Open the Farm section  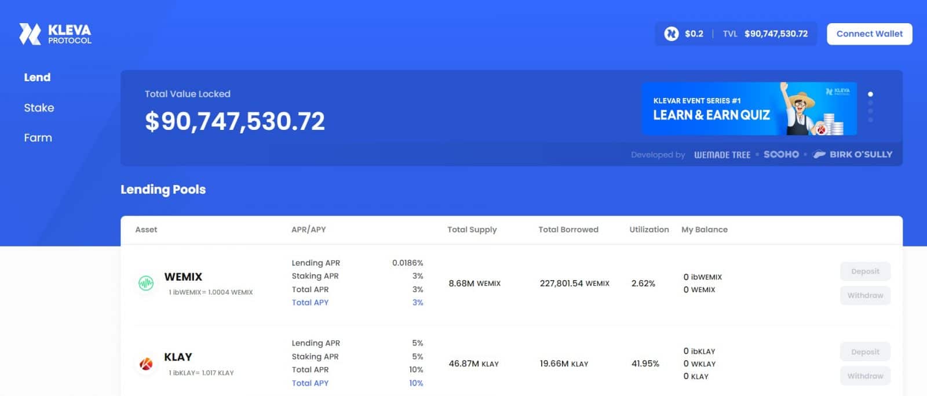point(38,138)
